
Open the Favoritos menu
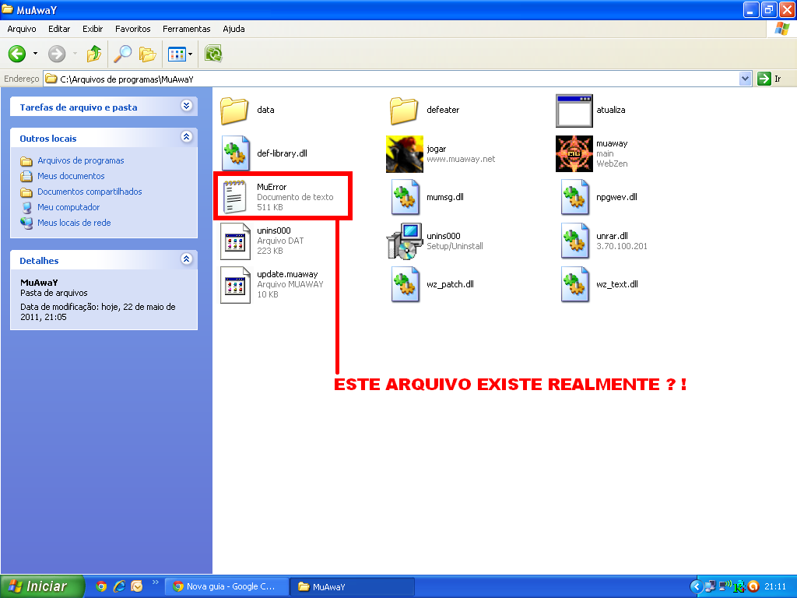pyautogui.click(x=132, y=29)
